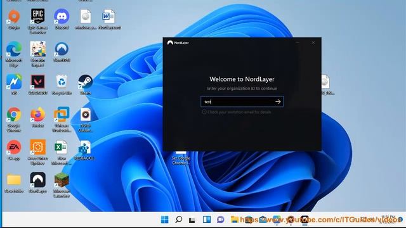The width and height of the screenshot is (406, 228).
Task: Select the Microsoft Edge desktop shortcut
Action: [14, 54]
